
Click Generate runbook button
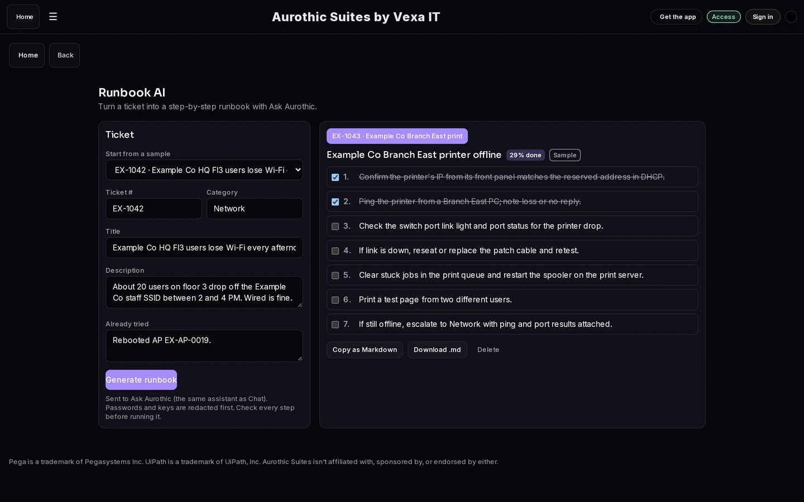pos(141,380)
